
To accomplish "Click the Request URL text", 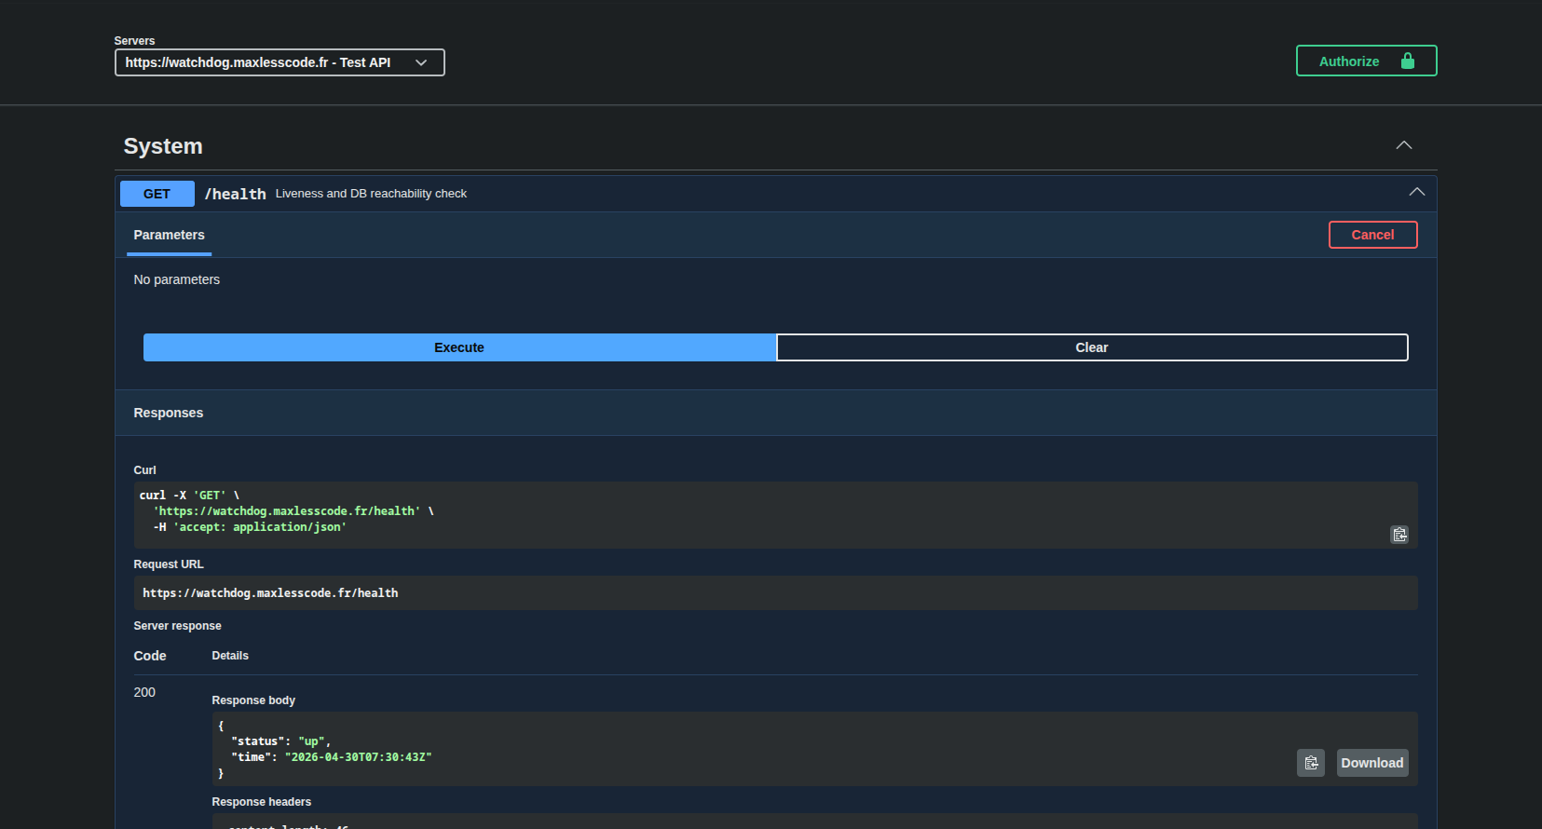I will (270, 593).
